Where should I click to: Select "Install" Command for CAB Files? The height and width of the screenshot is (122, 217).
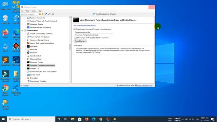coord(41,34)
